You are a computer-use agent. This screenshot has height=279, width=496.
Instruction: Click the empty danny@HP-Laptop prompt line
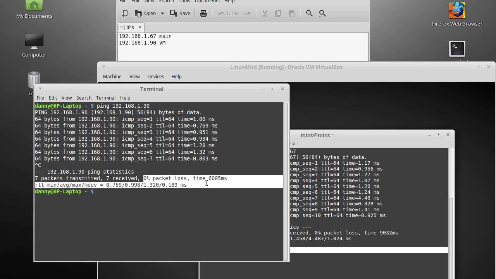(64, 191)
